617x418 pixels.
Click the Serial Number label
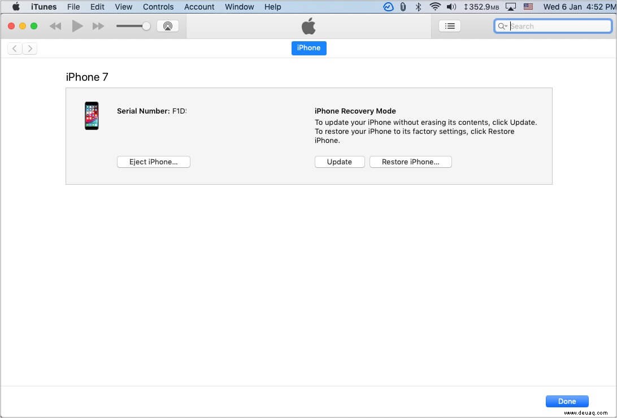click(144, 111)
